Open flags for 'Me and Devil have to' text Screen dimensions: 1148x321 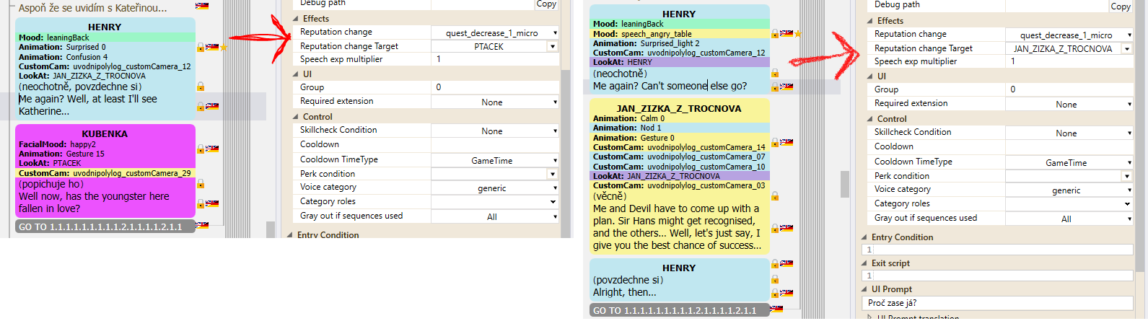tap(786, 228)
